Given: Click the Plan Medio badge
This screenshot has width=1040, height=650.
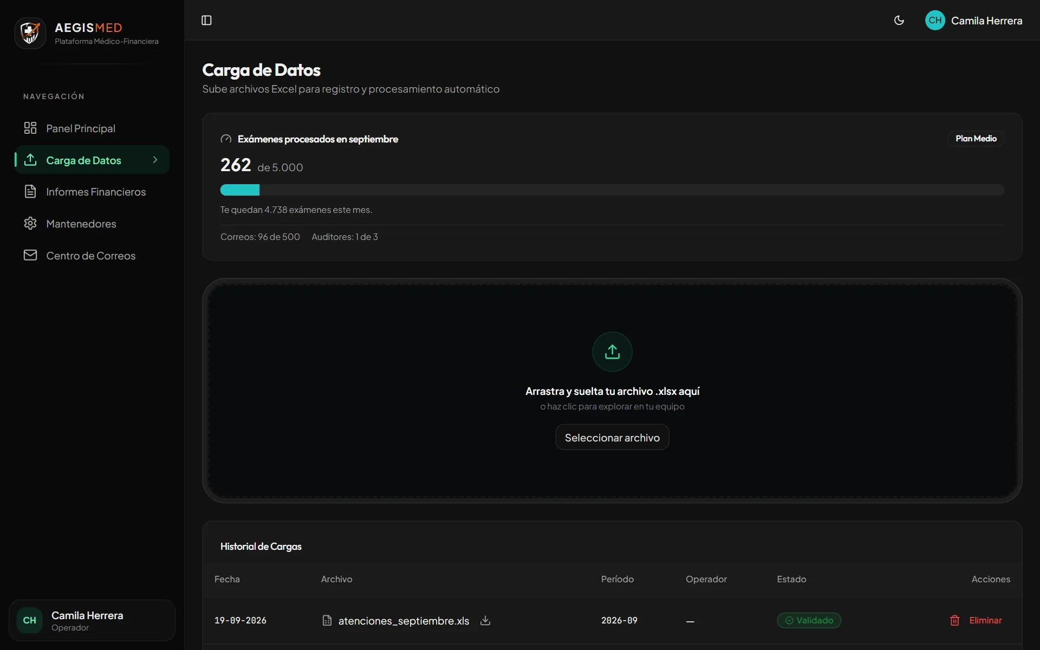Looking at the screenshot, I should click(x=976, y=139).
